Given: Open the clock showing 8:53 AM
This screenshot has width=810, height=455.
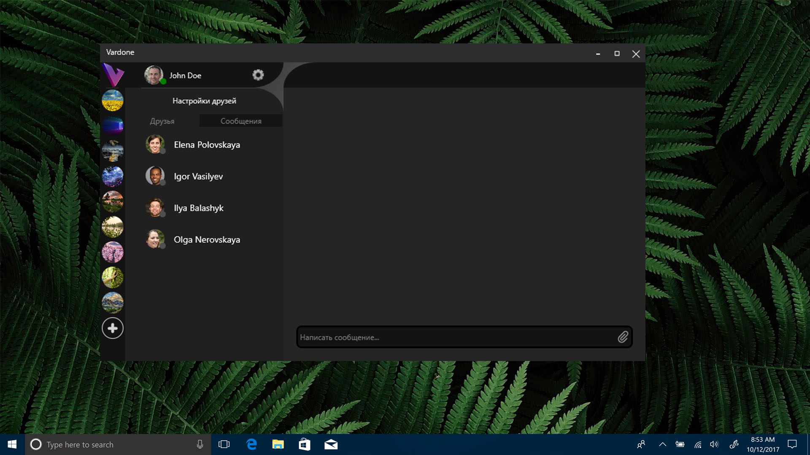Looking at the screenshot, I should (x=763, y=444).
